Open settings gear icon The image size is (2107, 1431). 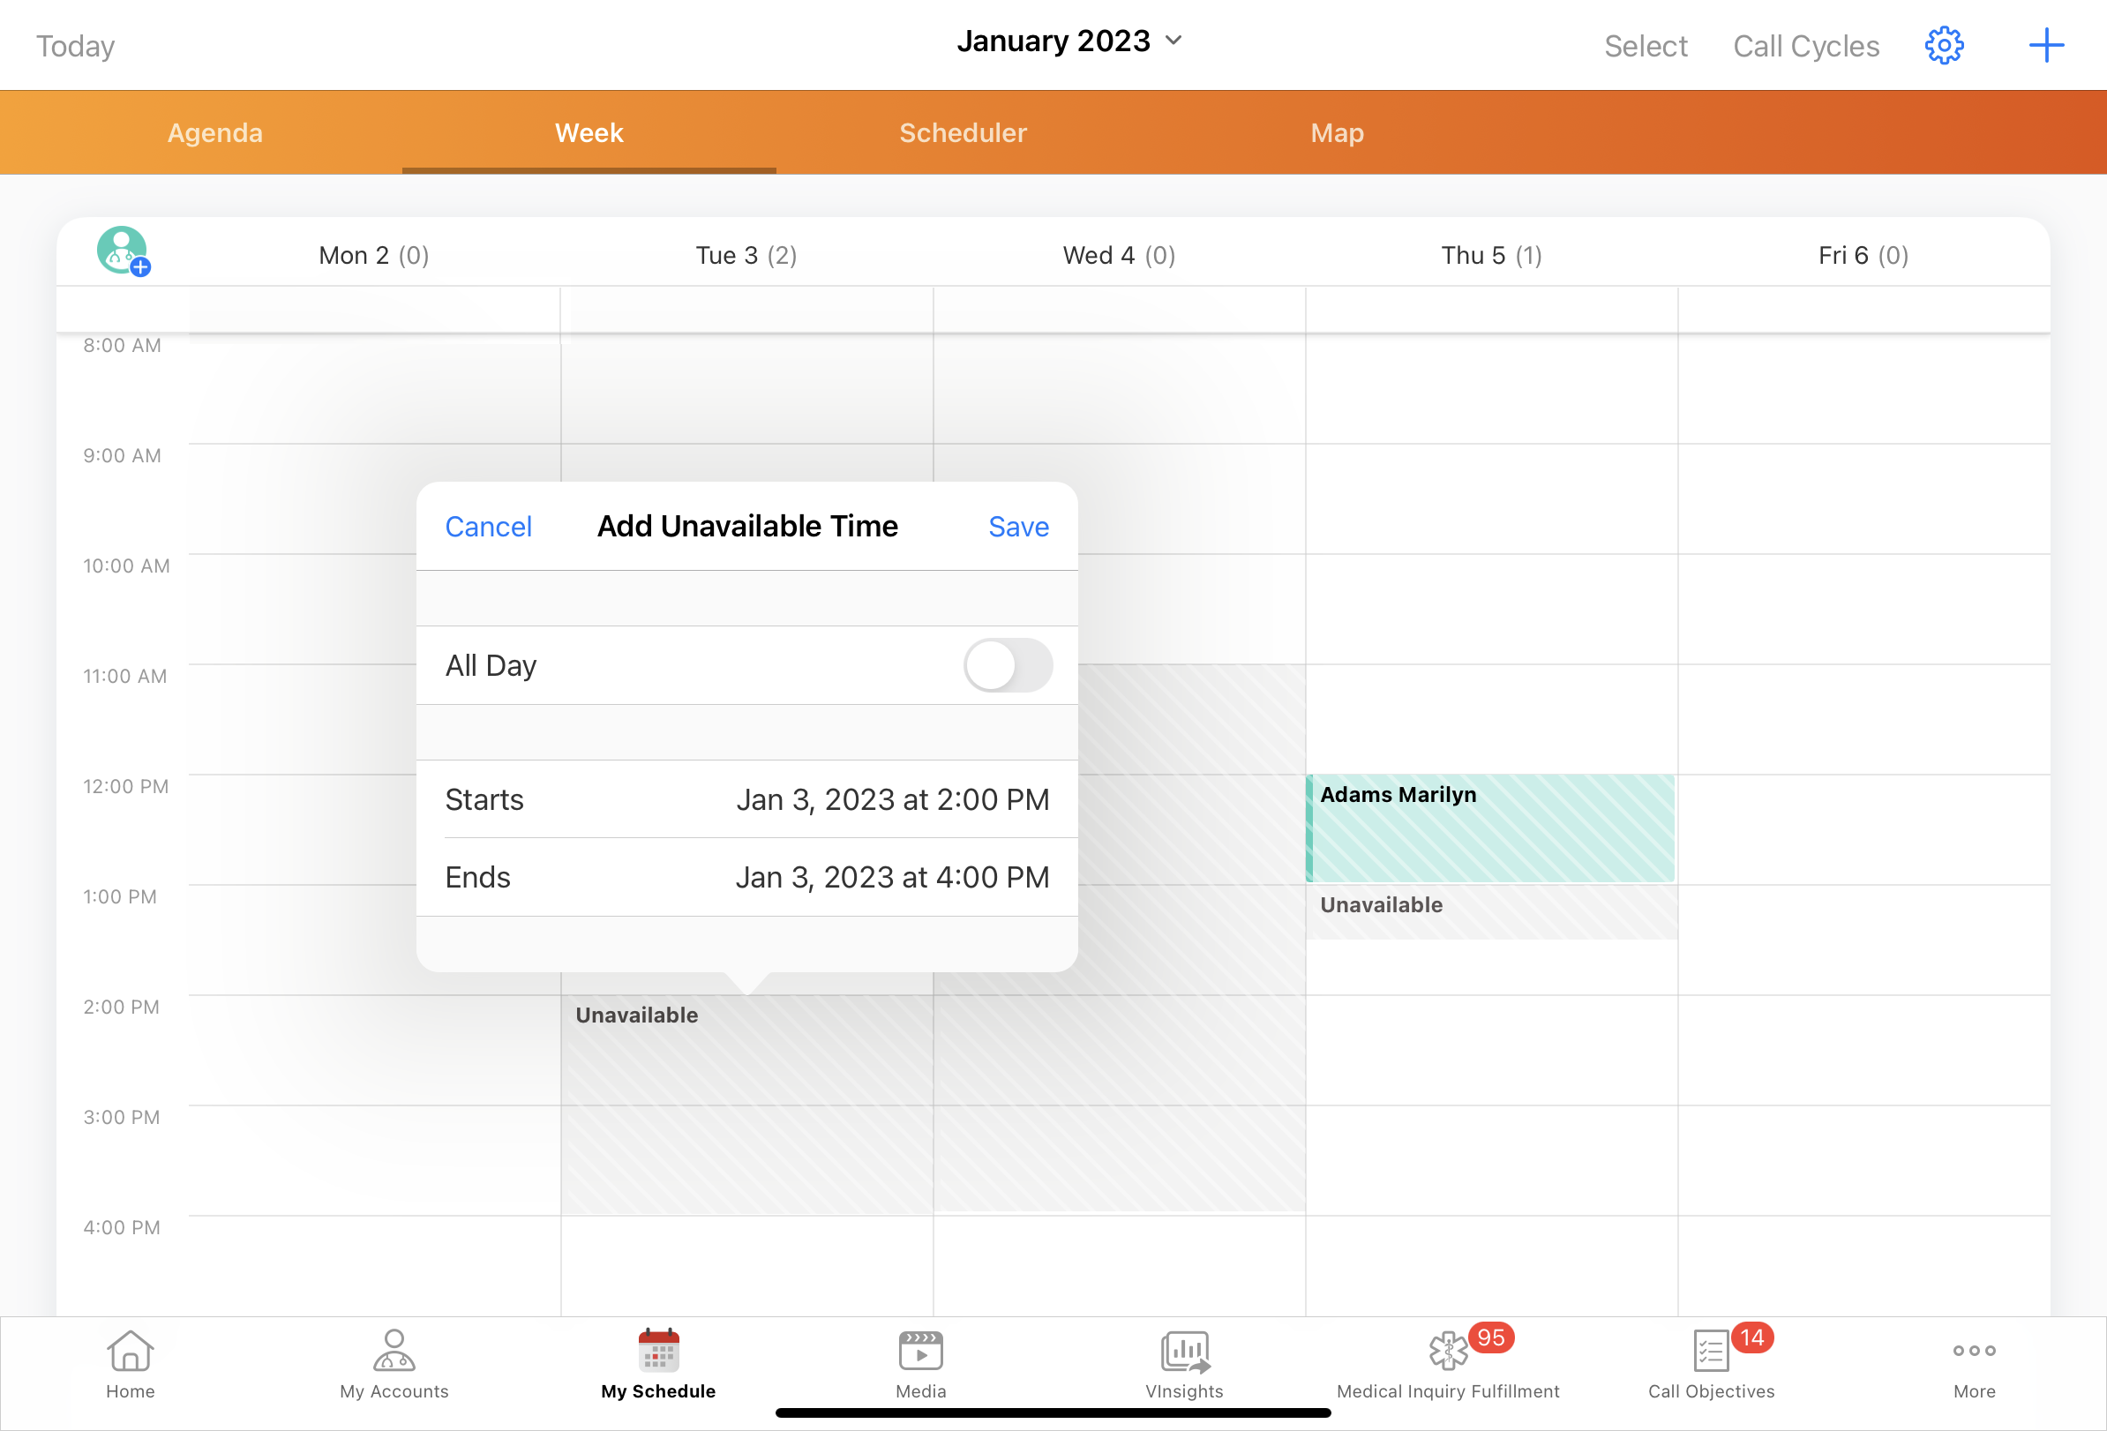pos(1944,45)
